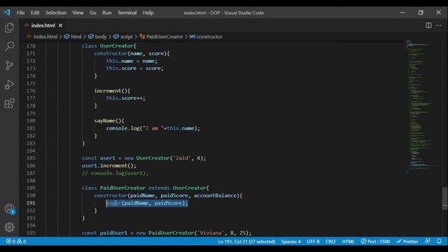Screen dimensions: 448x252
Task: Open the Search view icon
Action: coord(9,46)
